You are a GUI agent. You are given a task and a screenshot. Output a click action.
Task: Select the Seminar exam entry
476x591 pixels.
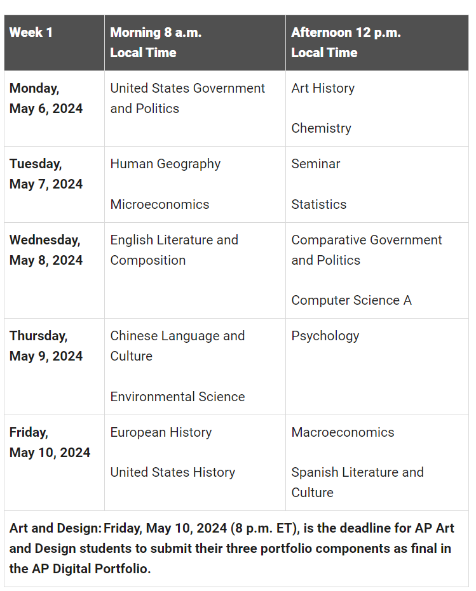316,164
